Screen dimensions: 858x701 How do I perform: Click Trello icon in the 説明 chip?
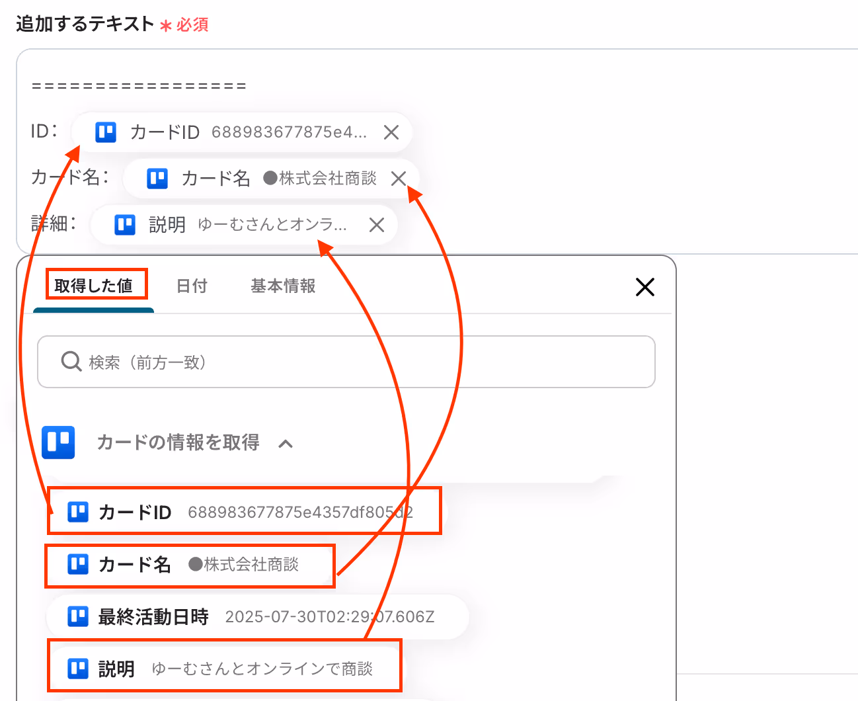point(125,225)
